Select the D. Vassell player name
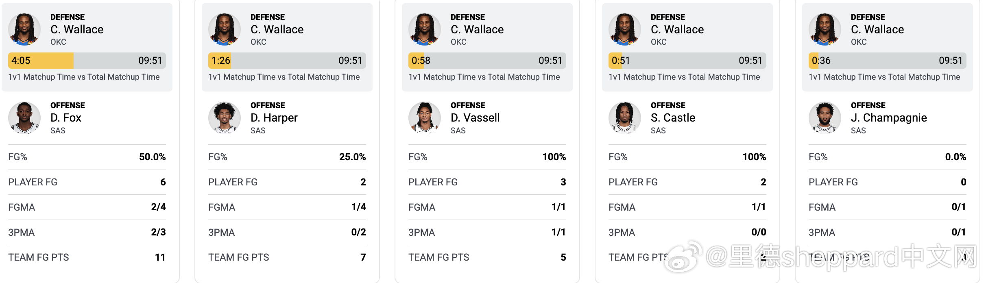Image resolution: width=986 pixels, height=283 pixels. tap(475, 118)
